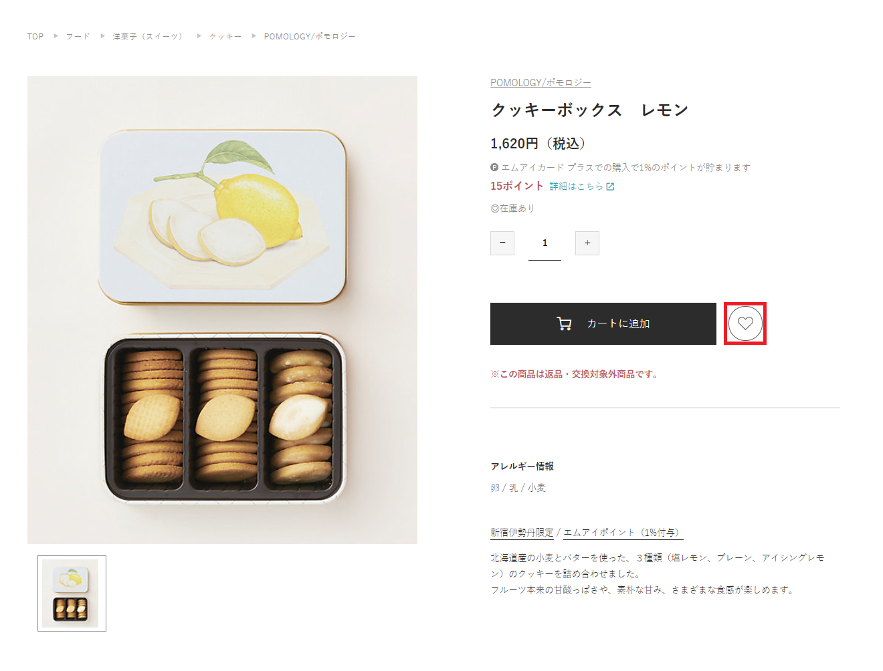Open the POMOLOGY/ポモロジー brand link above title
The height and width of the screenshot is (671, 883).
pyautogui.click(x=541, y=83)
